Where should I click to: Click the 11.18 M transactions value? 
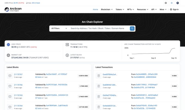pos(74,47)
